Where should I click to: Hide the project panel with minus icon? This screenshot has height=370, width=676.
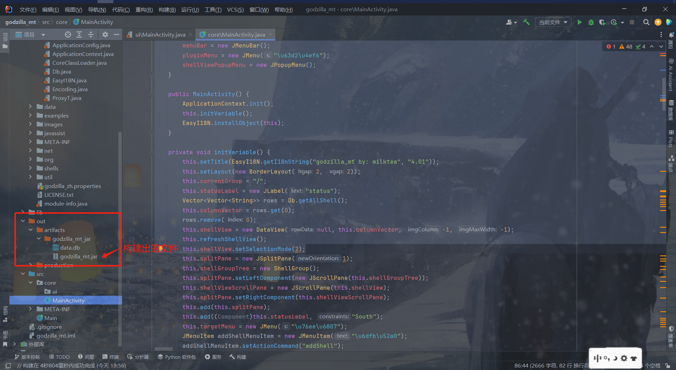point(117,35)
